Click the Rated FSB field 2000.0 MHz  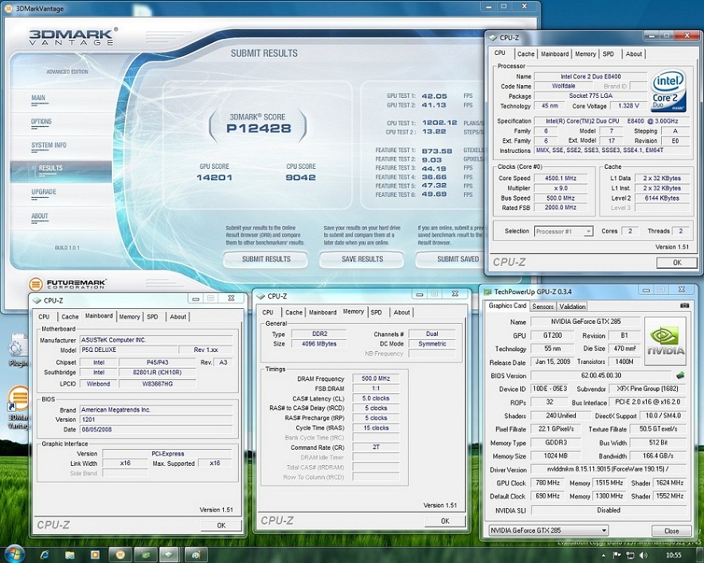point(560,208)
